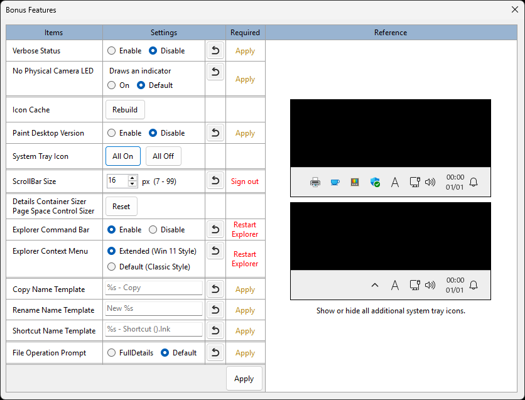
Task: Click the Settings column header
Action: point(164,33)
